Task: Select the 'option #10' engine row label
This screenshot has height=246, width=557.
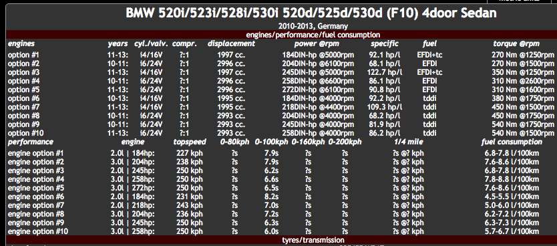Action: 25,133
